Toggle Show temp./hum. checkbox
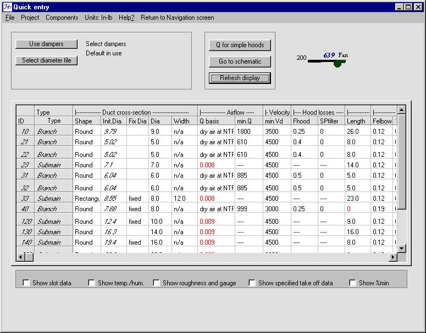Viewport: 426px width, 333px height. 91,283
